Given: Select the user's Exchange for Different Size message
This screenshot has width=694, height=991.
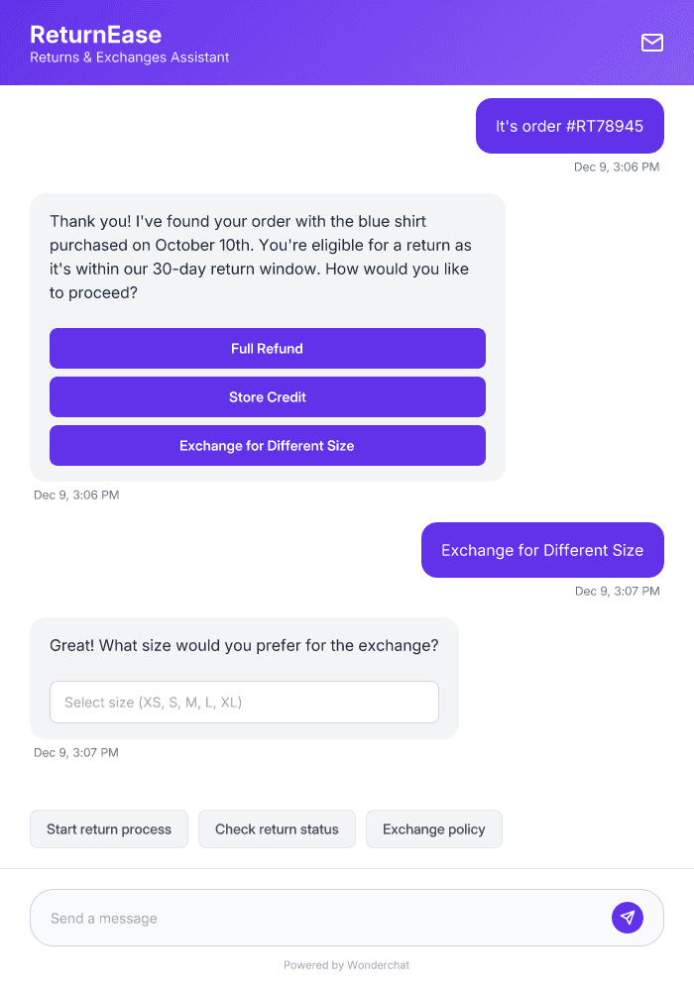Looking at the screenshot, I should pos(542,550).
